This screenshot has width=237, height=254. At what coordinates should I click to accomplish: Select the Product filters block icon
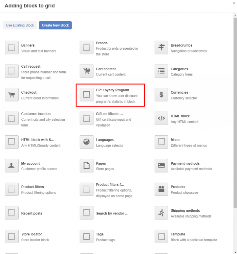click(12, 189)
